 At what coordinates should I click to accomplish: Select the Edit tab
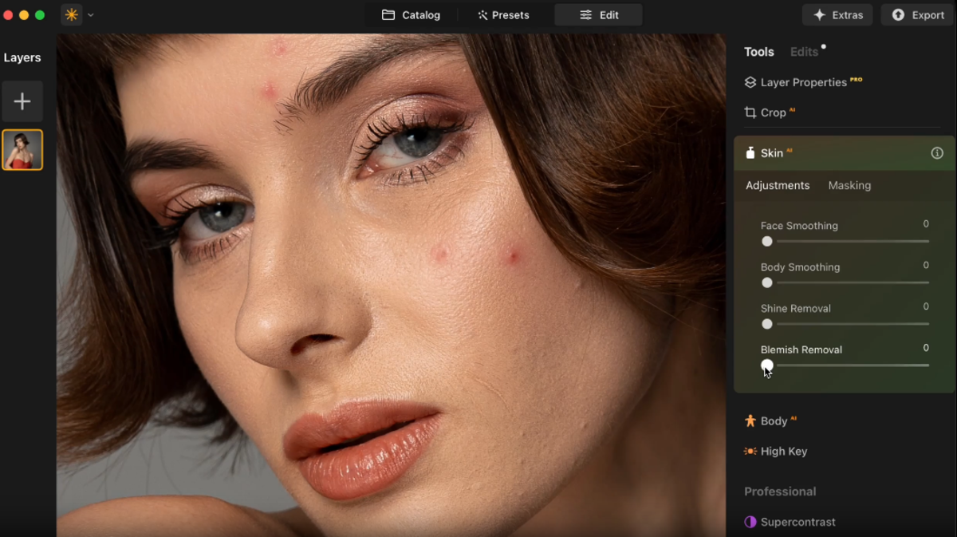(598, 15)
